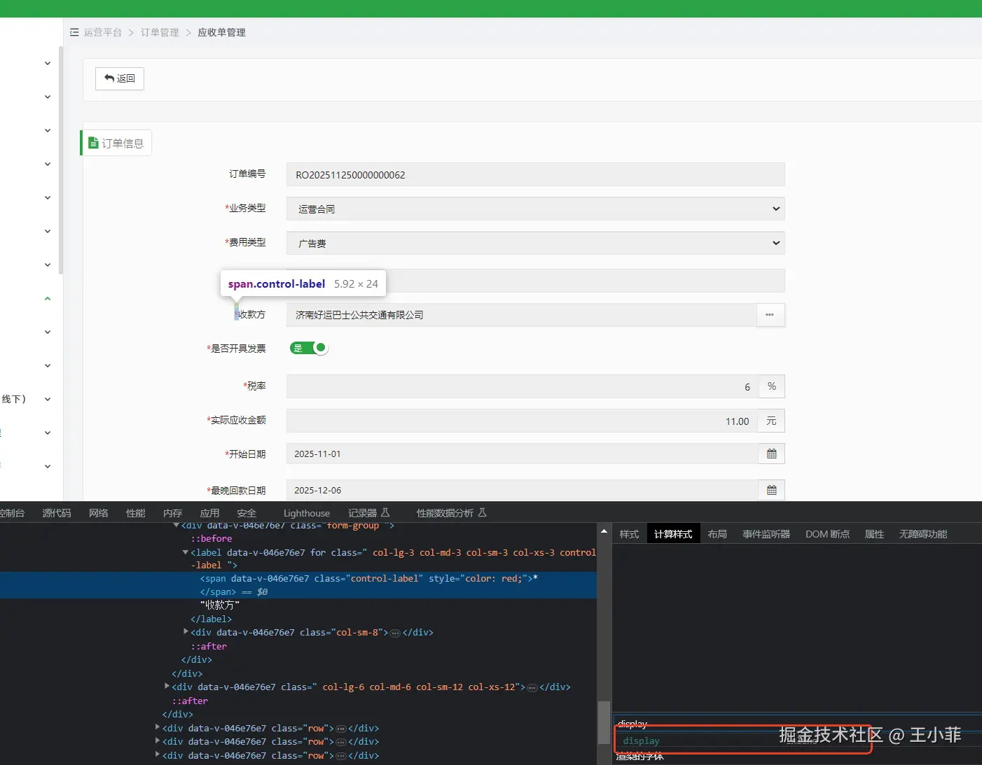This screenshot has height=765, width=982.
Task: Open the 布局 tab in DevTools
Action: 717,534
